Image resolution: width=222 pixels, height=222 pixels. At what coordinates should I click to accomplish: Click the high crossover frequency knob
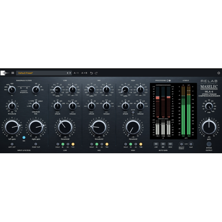coord(36,90)
